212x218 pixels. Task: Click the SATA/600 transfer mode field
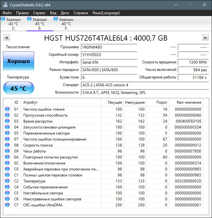tap(109, 70)
